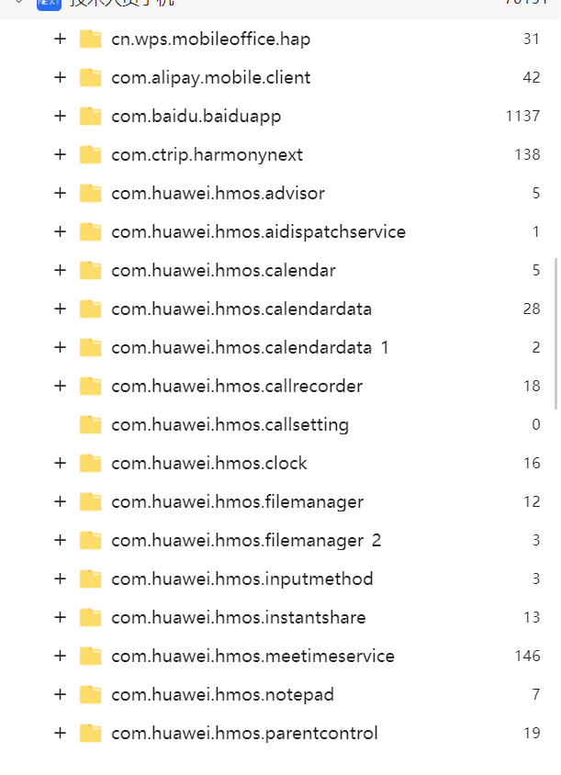Expand com.huawei.hmos.instantshare node
The width and height of the screenshot is (561, 775).
pos(60,617)
